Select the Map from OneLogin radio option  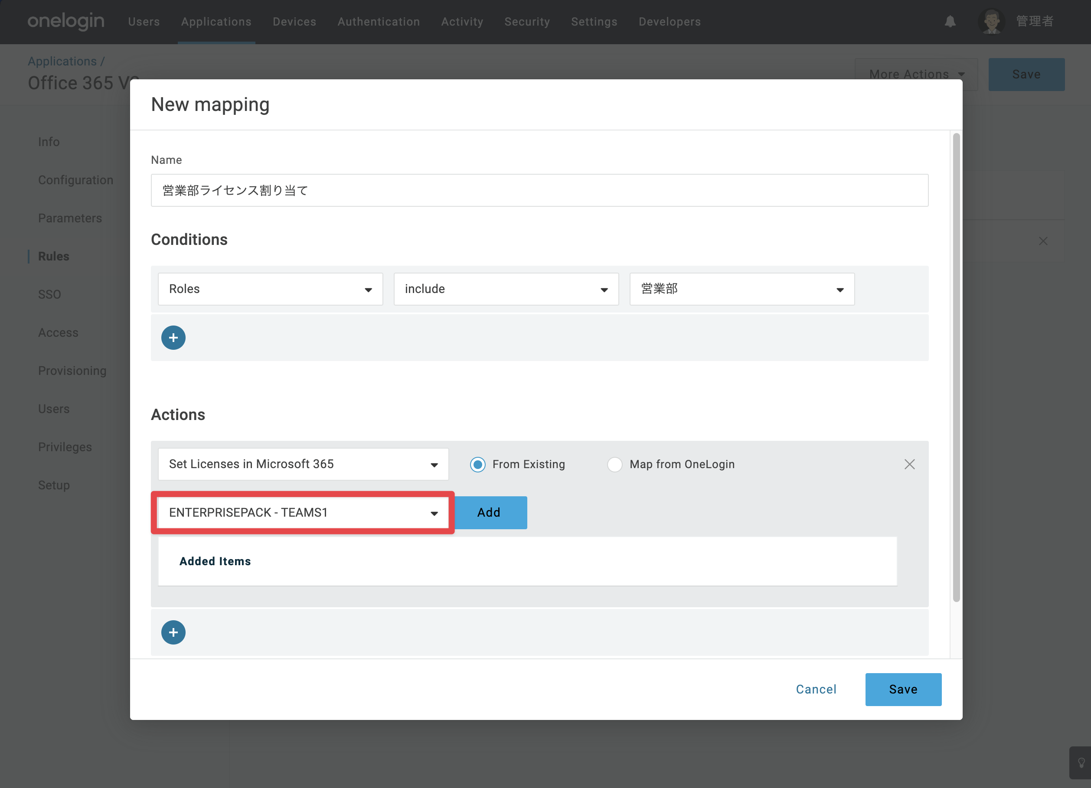click(x=615, y=464)
